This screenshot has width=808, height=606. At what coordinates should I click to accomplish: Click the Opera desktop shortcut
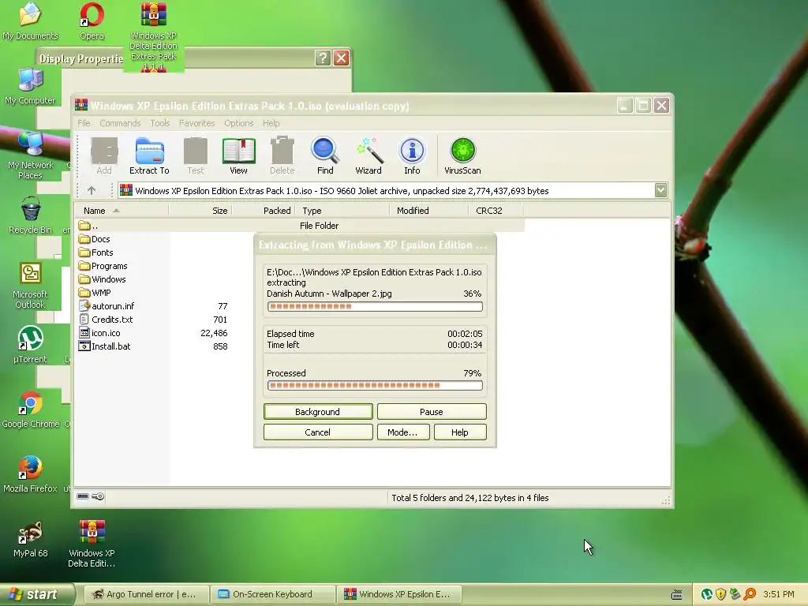pyautogui.click(x=92, y=21)
